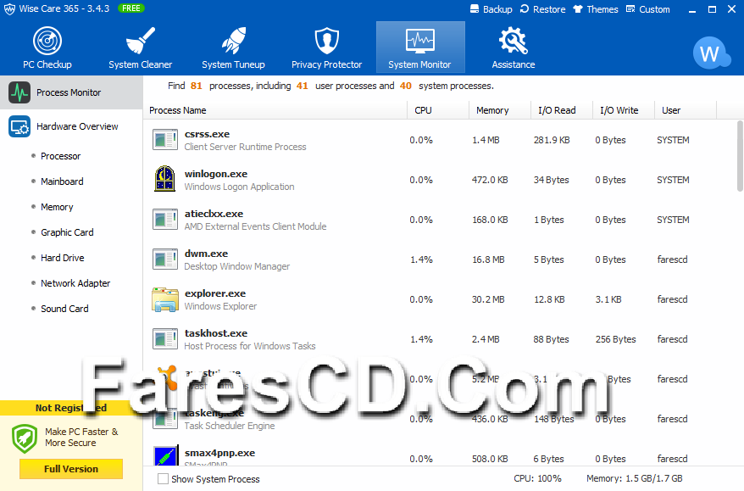
Task: Click the process list vertical scrollbar
Action: tap(740, 156)
